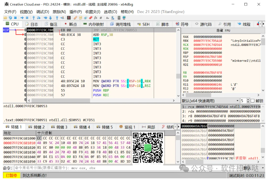Click the 隐藏 FPU button
This screenshot has width=267, height=179.
[223, 31]
